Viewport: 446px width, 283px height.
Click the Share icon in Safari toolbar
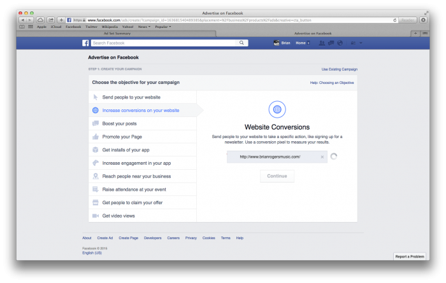50,20
